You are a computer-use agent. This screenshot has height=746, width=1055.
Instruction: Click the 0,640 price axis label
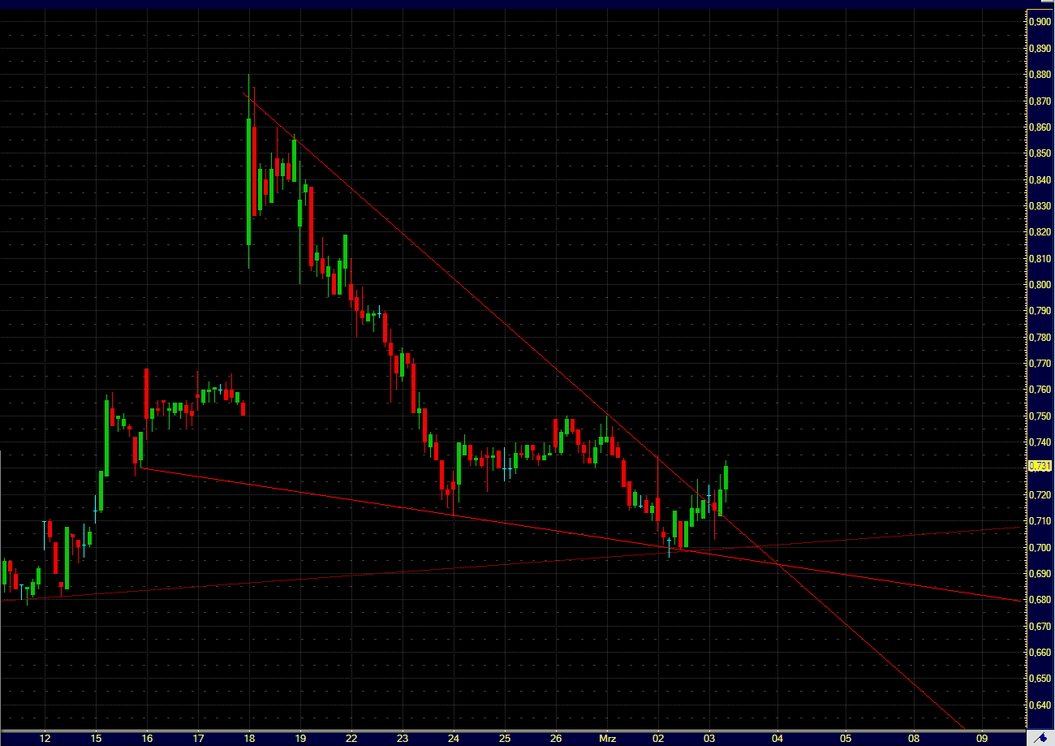pyautogui.click(x=1040, y=705)
